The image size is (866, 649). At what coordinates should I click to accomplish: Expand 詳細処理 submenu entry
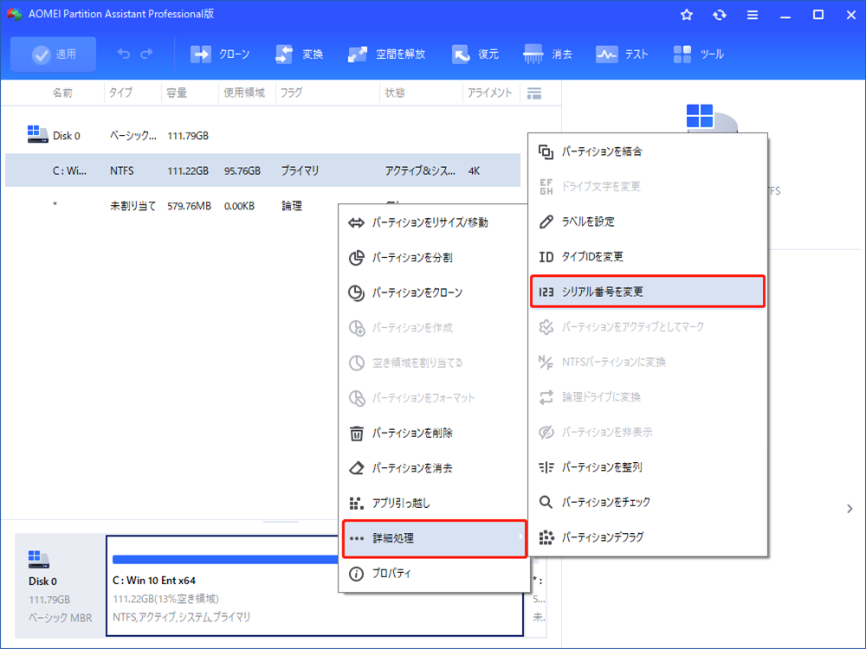(x=434, y=538)
